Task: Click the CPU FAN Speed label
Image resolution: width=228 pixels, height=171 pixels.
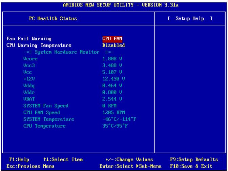Action: tap(42, 112)
